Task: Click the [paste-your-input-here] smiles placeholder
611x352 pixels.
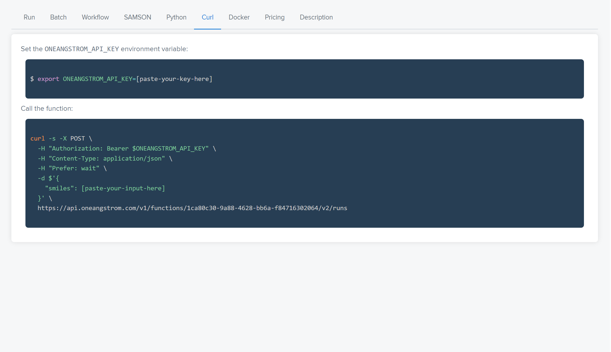Action: click(123, 188)
